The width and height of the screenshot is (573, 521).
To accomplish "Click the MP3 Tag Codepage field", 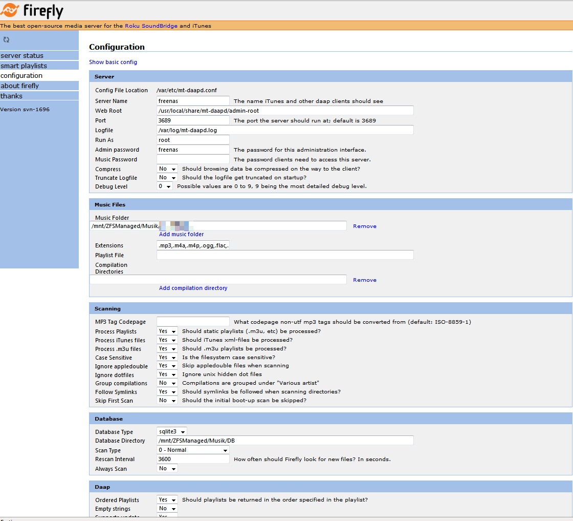I will (x=193, y=322).
